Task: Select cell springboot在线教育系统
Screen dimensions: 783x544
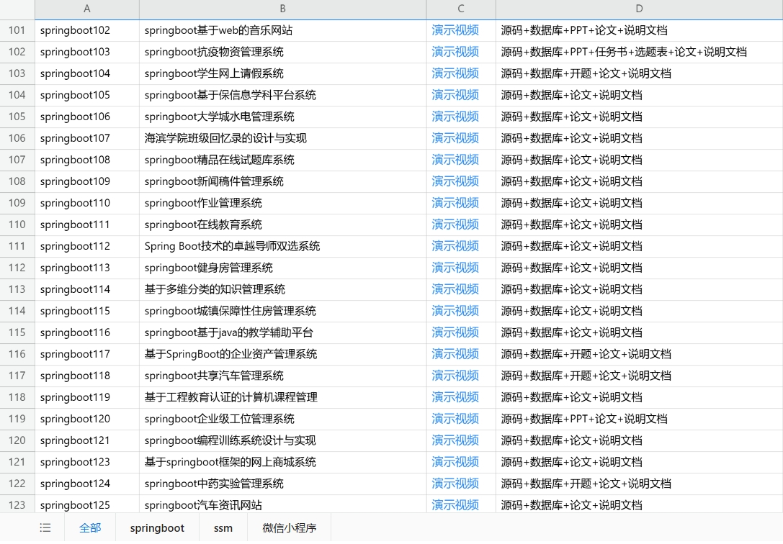Action: click(x=282, y=225)
